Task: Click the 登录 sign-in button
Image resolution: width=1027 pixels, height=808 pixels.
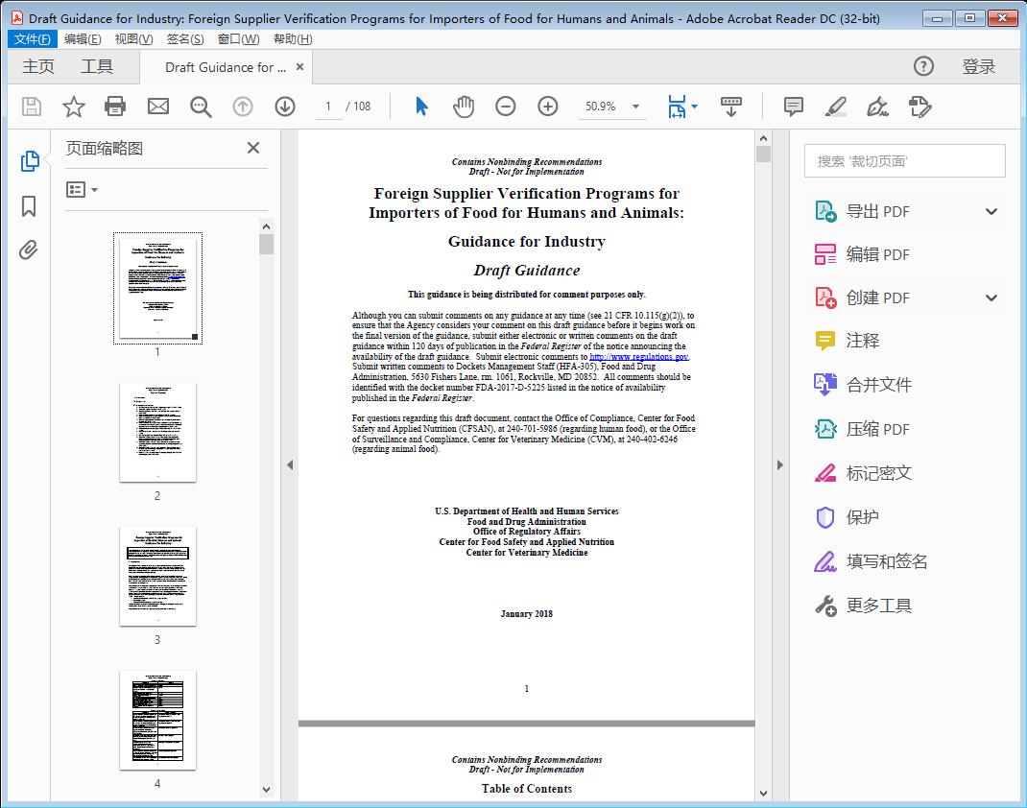Action: 978,66
